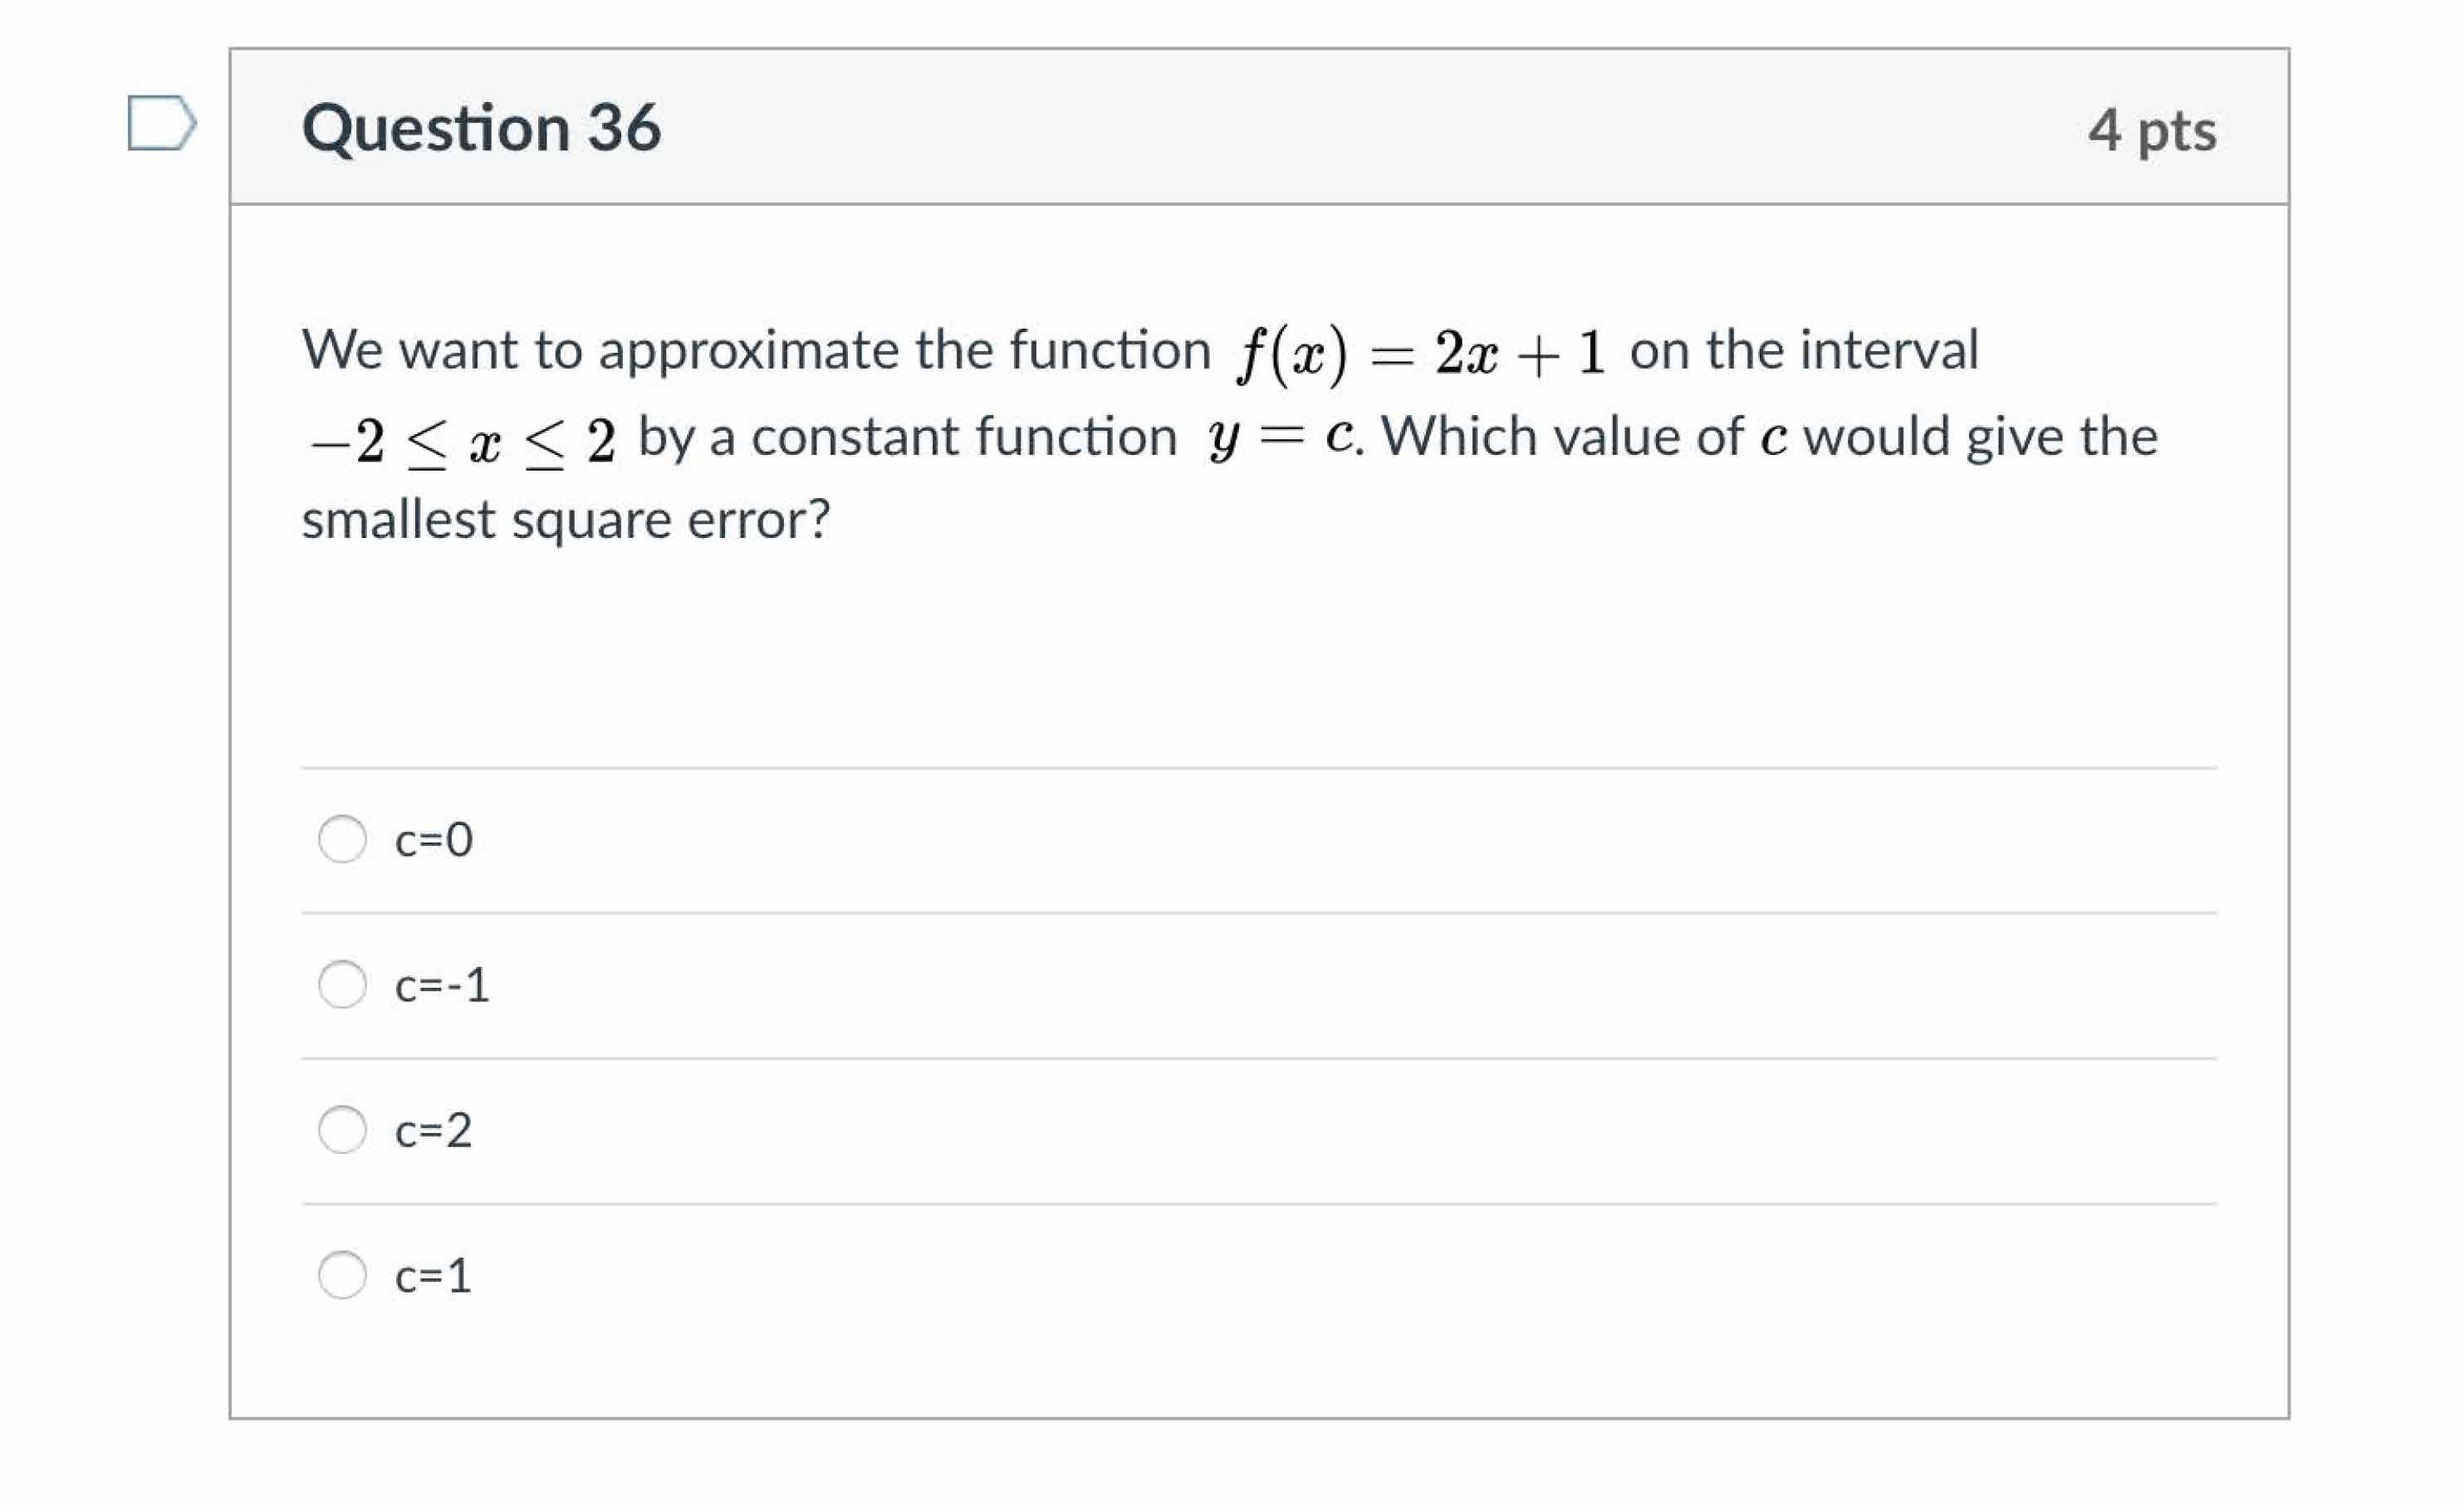This screenshot has width=2464, height=1505.
Task: Click the phrase smallest square error
Action: pyautogui.click(x=566, y=518)
